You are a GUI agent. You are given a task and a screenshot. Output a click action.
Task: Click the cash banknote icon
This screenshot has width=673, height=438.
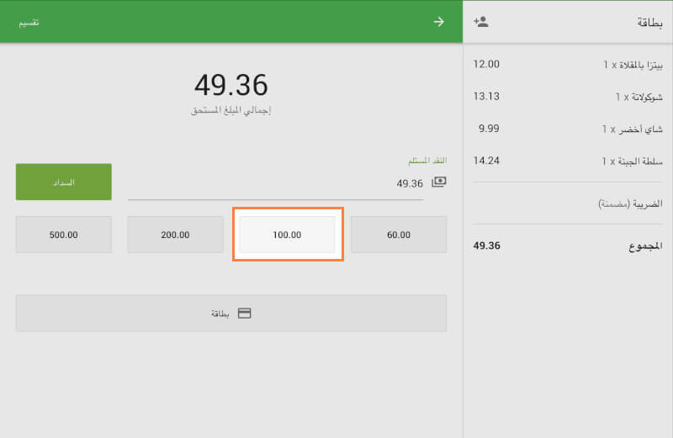pos(438,182)
